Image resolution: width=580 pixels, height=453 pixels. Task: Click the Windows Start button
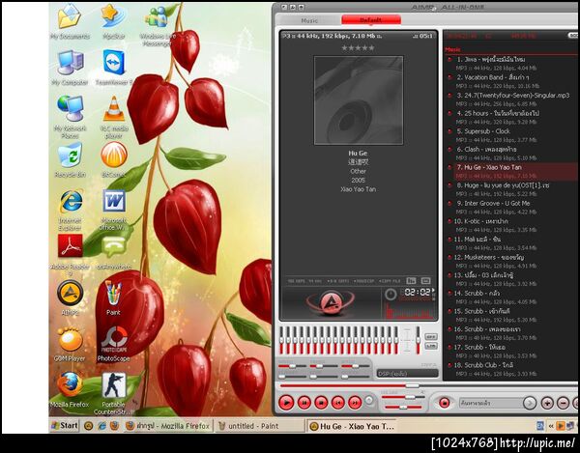[x=65, y=426]
